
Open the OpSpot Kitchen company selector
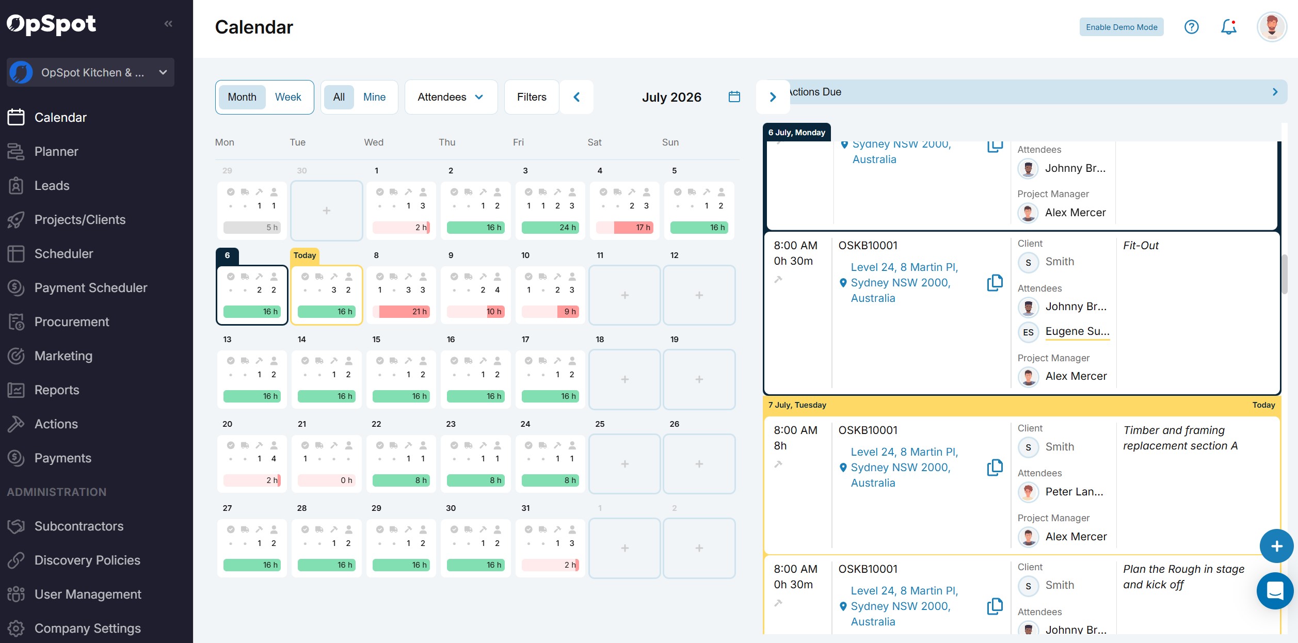click(x=91, y=72)
